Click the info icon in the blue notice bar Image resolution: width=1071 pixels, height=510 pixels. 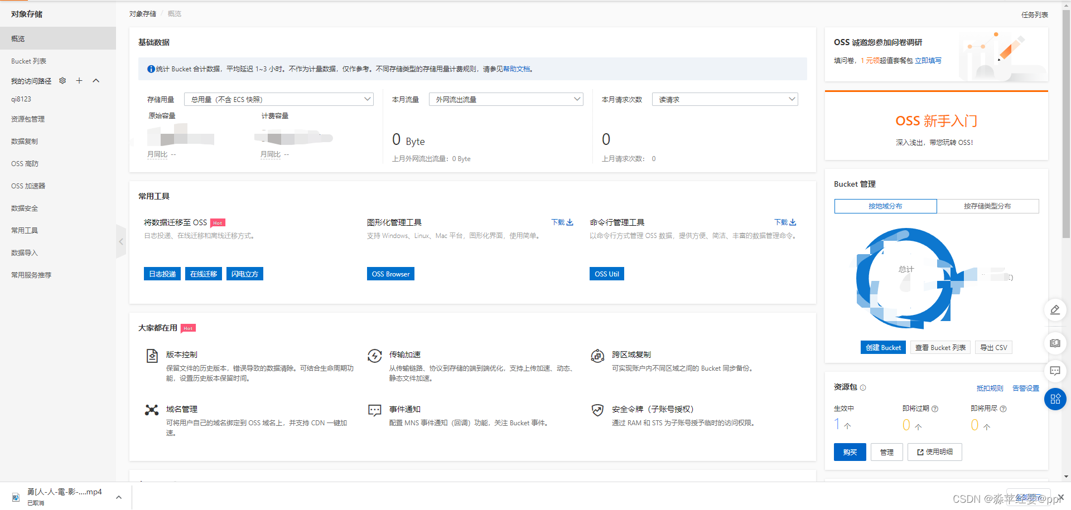tap(151, 69)
